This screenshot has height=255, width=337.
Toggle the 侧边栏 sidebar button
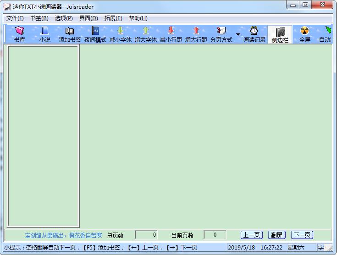point(280,34)
